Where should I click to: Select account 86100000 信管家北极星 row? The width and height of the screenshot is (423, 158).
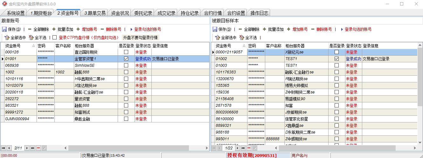tap(314, 119)
